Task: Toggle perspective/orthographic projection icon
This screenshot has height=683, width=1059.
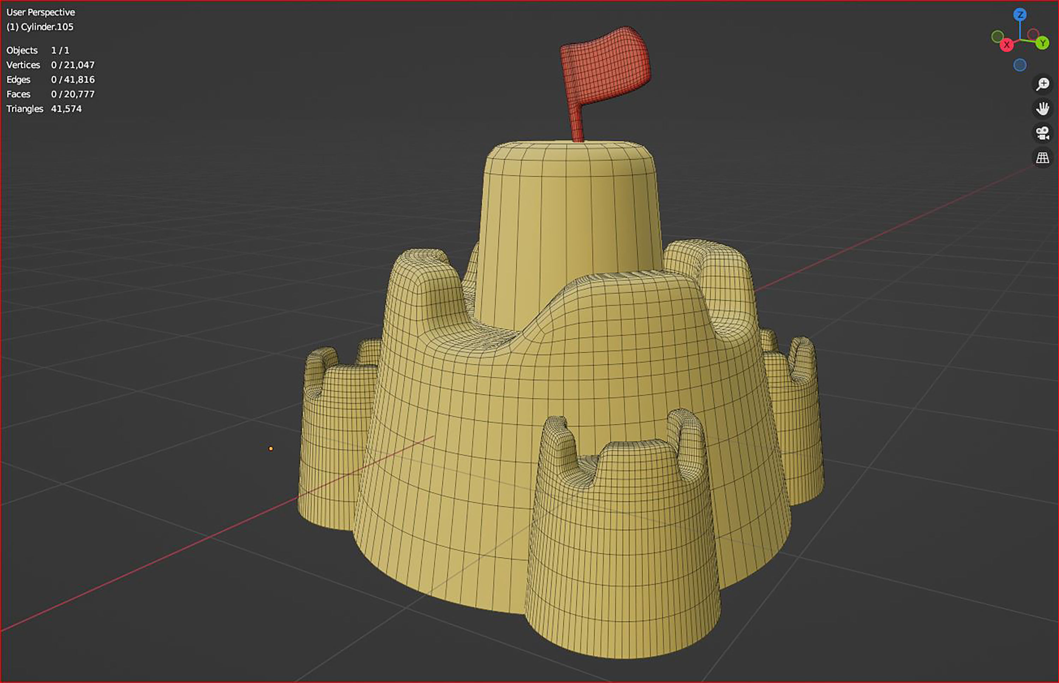Action: click(x=1042, y=157)
